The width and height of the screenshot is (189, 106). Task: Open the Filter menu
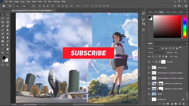pyautogui.click(x=40, y=1)
